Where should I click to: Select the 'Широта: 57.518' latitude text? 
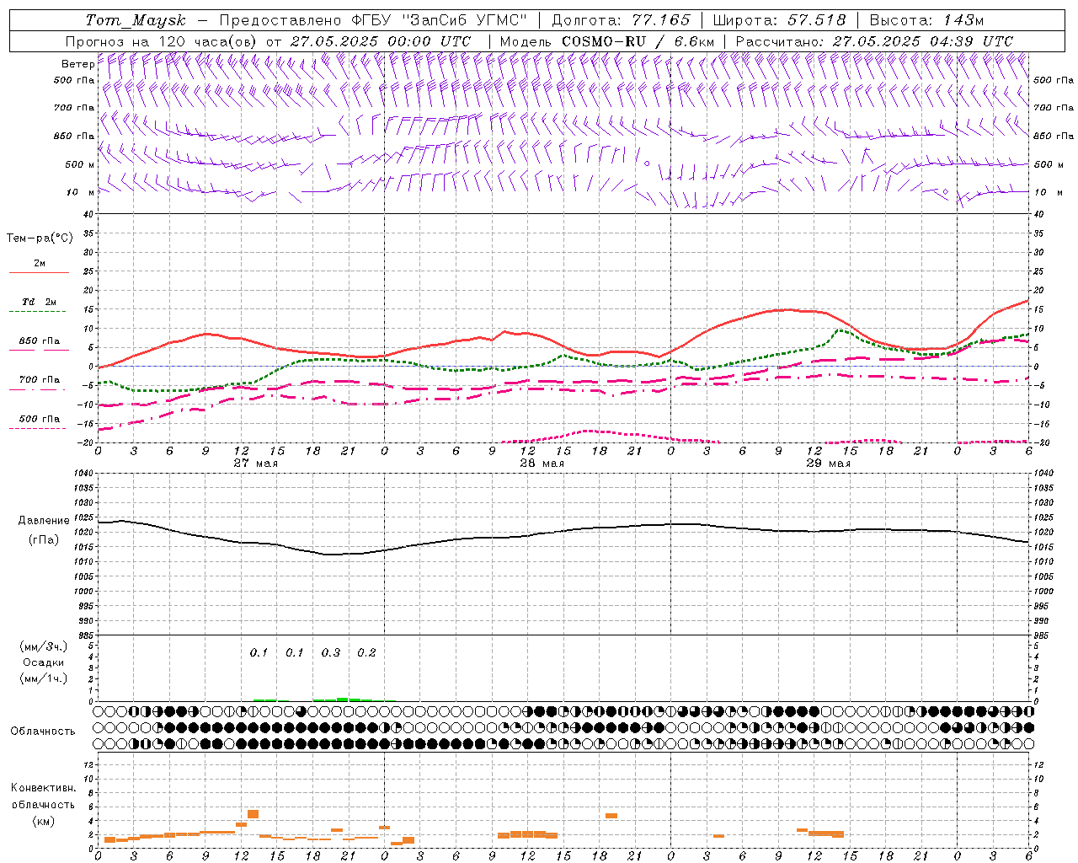tap(779, 20)
